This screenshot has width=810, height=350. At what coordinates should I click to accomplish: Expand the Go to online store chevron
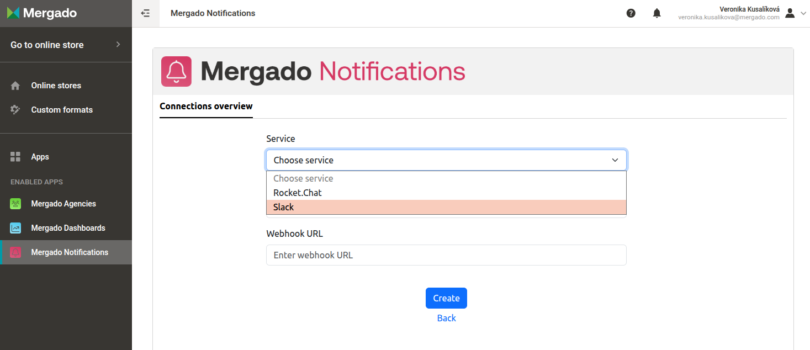(x=118, y=45)
